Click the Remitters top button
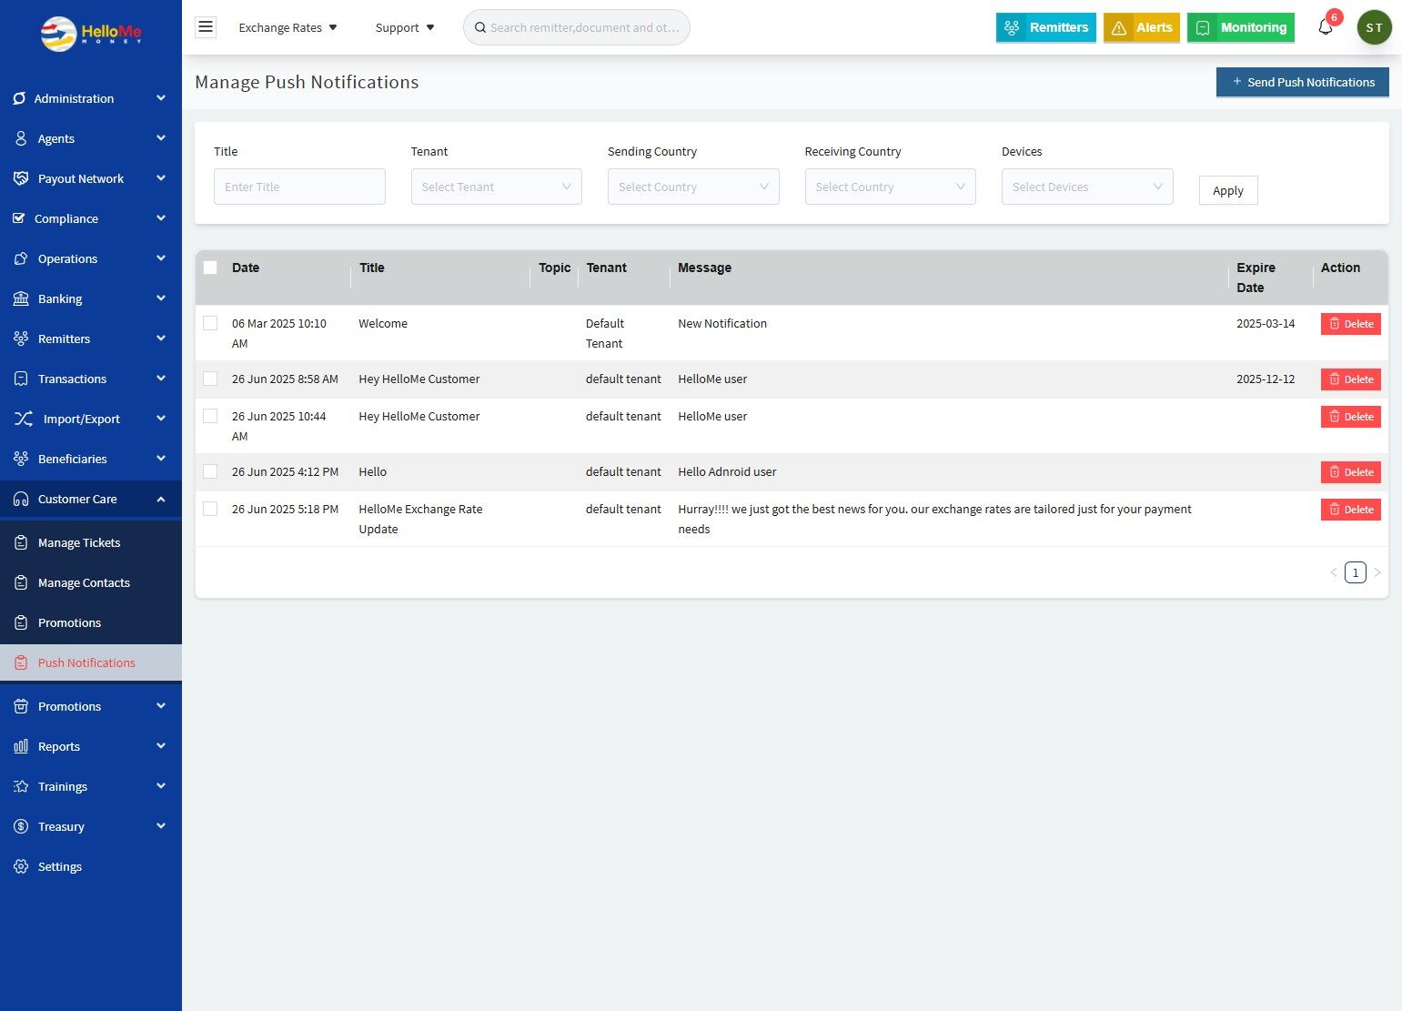 coord(1046,27)
